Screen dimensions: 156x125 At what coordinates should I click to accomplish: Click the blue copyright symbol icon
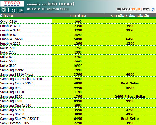(x=152, y=9)
